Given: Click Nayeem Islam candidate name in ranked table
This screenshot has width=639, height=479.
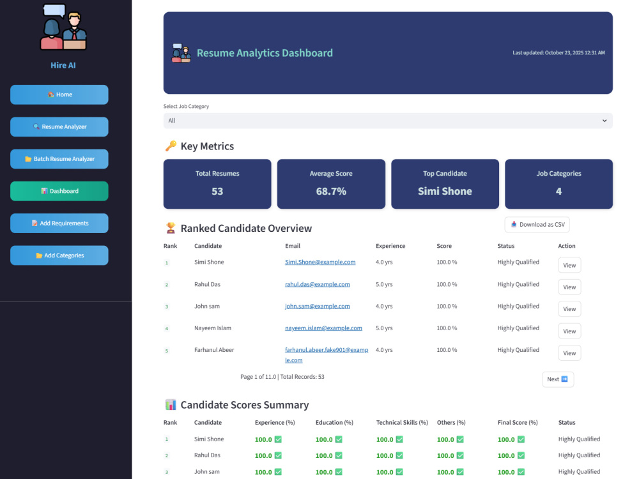Looking at the screenshot, I should click(213, 328).
